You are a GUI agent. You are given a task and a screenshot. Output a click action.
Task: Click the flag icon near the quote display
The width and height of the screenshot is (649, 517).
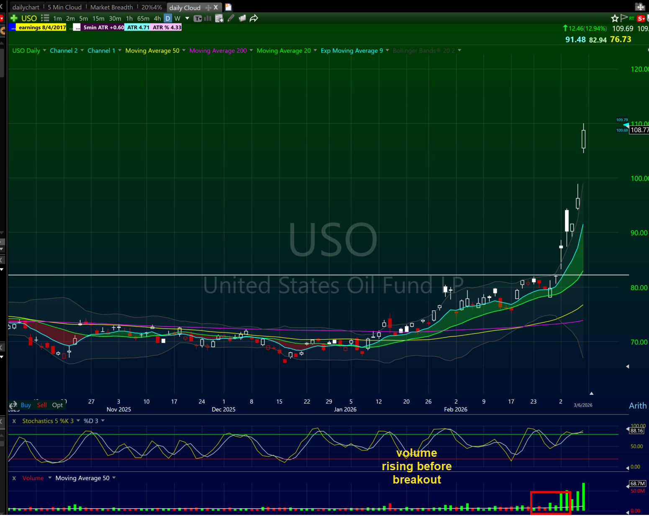click(623, 18)
